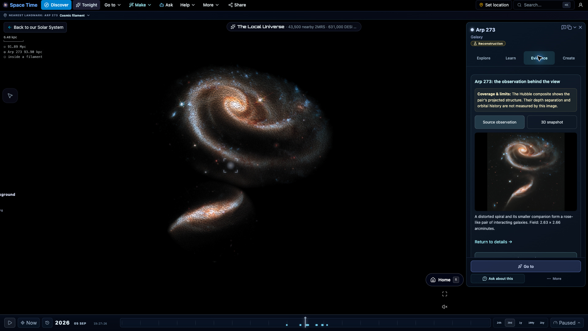Add a note to Arp 273

click(x=563, y=27)
